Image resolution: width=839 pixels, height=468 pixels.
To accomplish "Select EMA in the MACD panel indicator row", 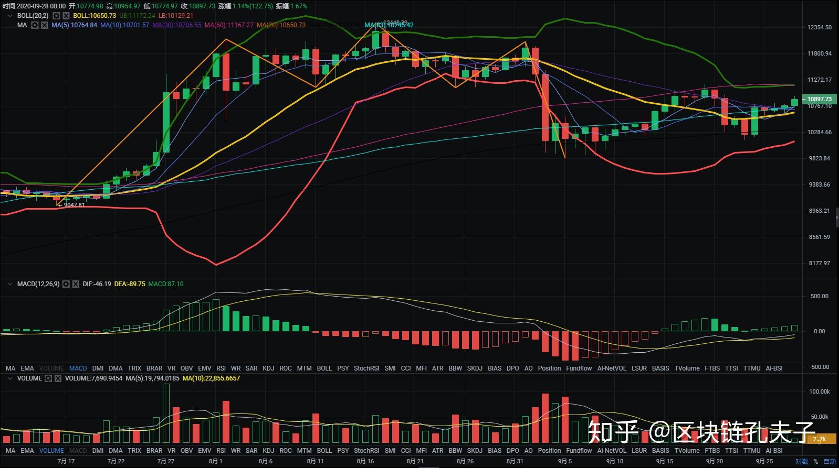I will (27, 368).
